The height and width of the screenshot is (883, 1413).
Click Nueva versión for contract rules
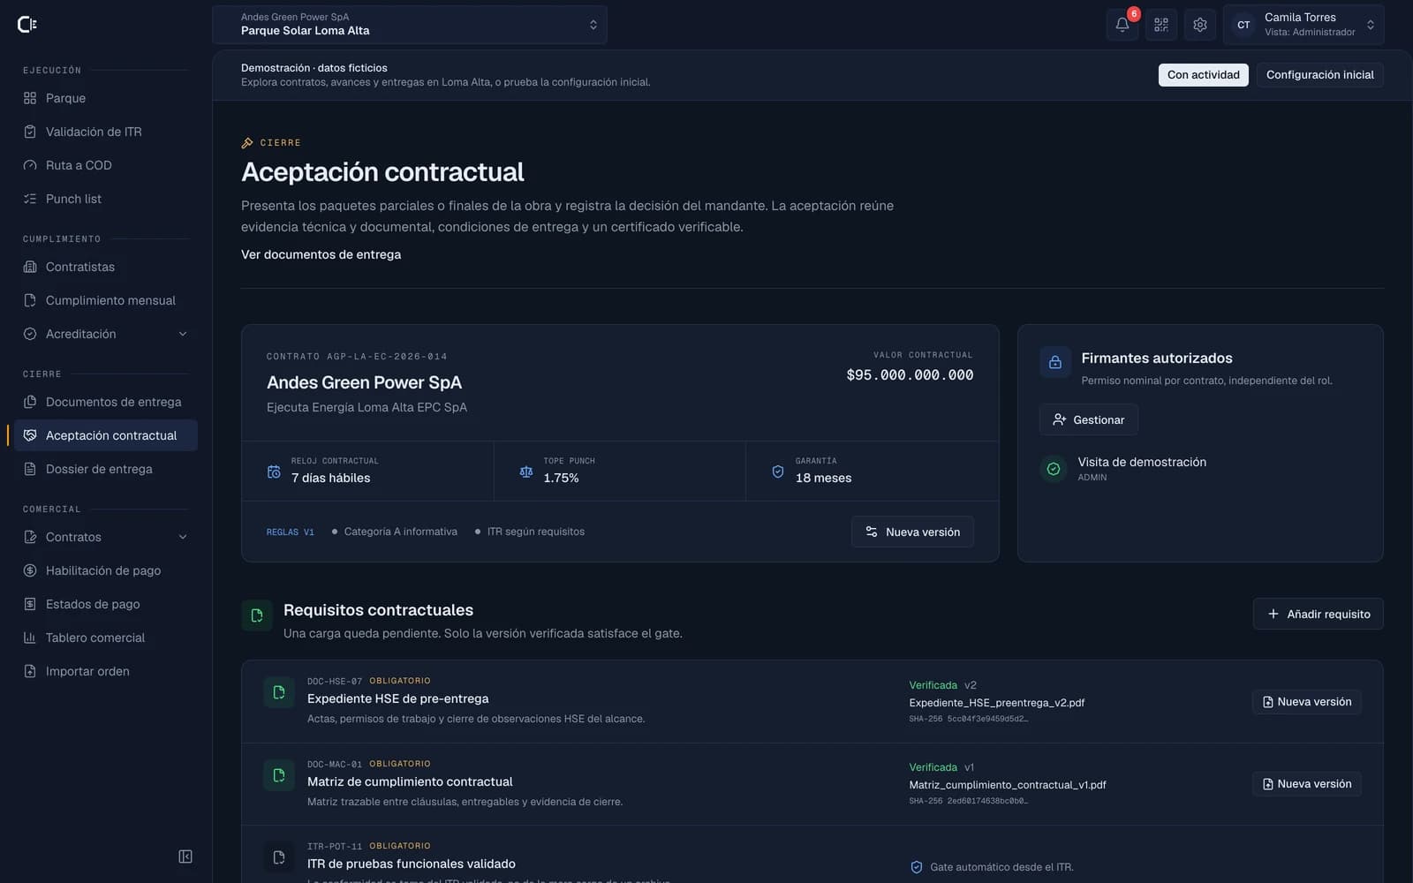(x=912, y=532)
